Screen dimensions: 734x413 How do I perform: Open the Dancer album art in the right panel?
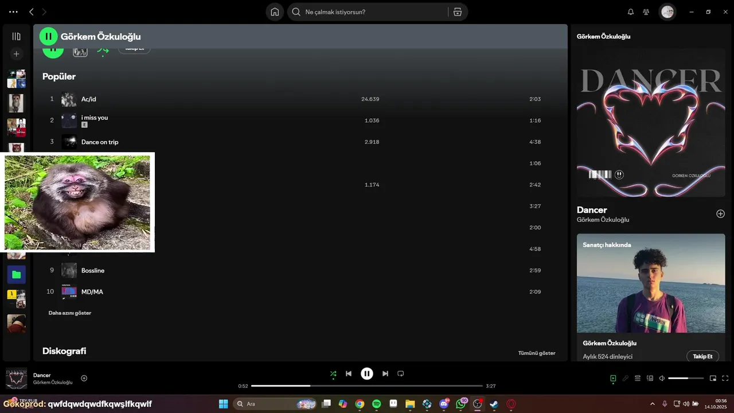pyautogui.click(x=651, y=123)
